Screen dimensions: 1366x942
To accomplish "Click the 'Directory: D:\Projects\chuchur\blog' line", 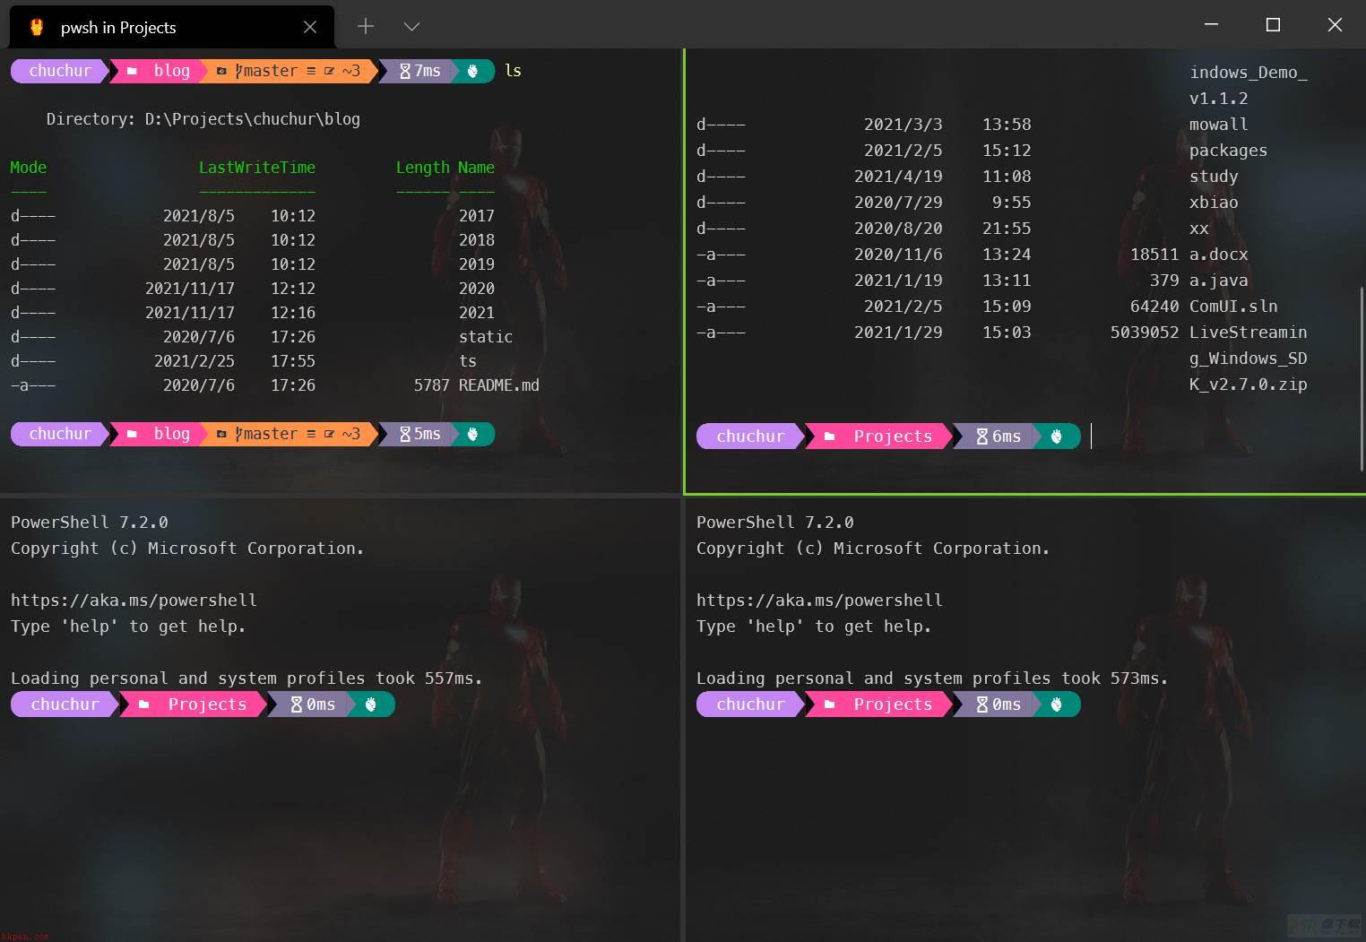I will click(203, 119).
